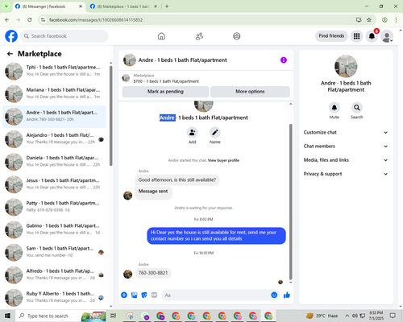Open the Windows notification center icon
Screen dimensions: 403x322
[393, 316]
